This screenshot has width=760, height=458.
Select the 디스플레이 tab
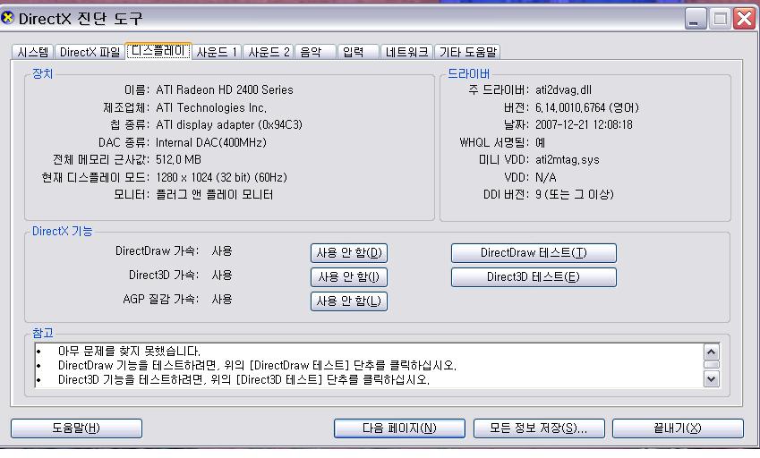tap(158, 50)
